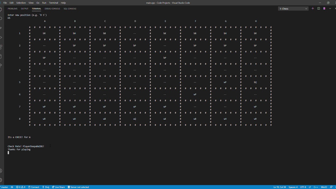
Task: Click Connect database in status bar
Action: click(34, 187)
